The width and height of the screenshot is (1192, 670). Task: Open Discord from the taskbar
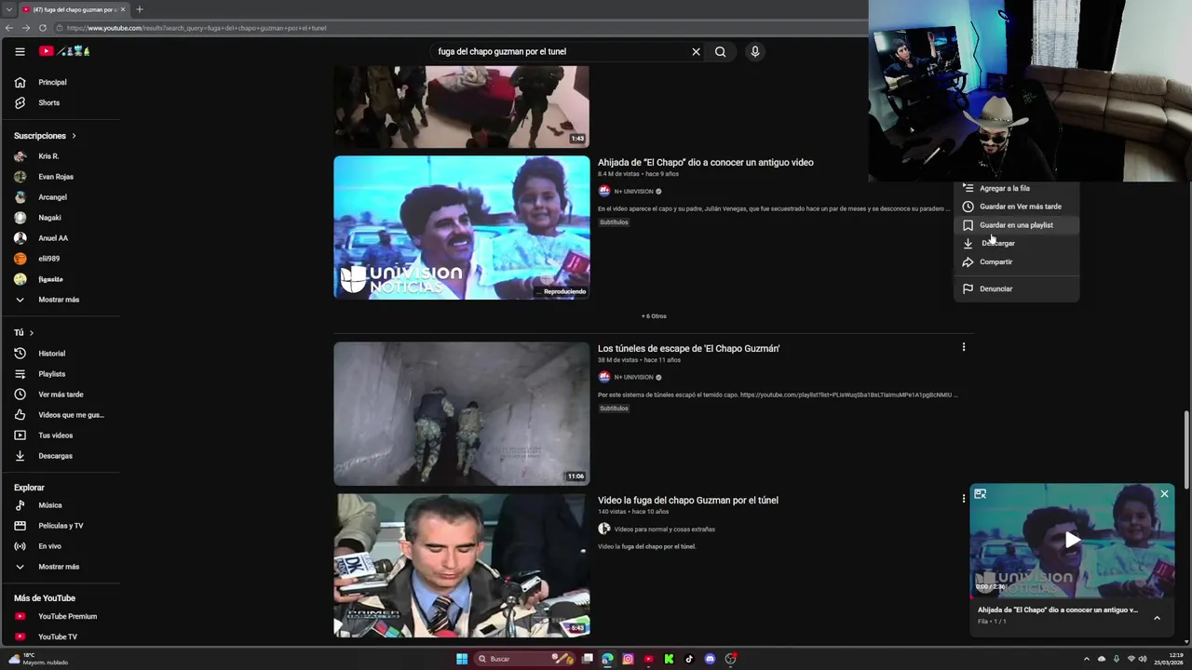coord(710,659)
